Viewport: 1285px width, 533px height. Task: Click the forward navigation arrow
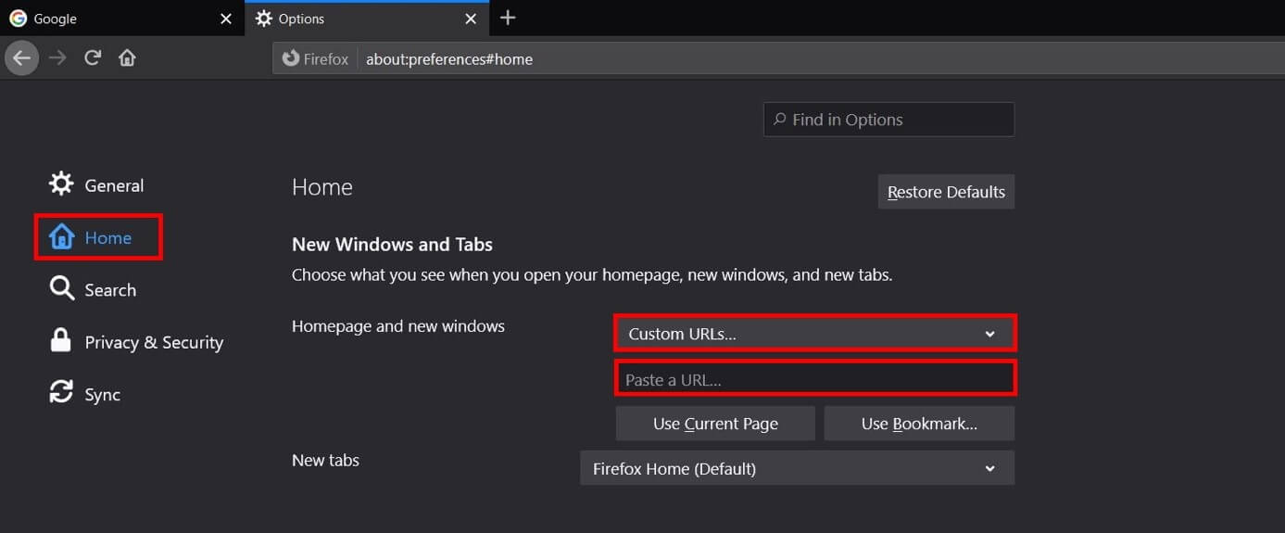pos(57,58)
